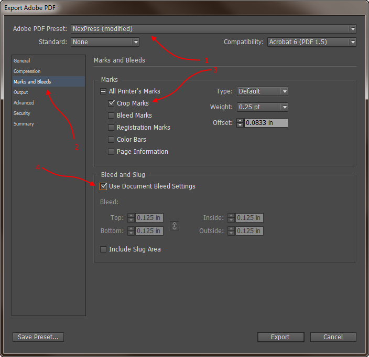369x357 pixels.
Task: Click the Top bleed value field
Action: pyautogui.click(x=149, y=218)
